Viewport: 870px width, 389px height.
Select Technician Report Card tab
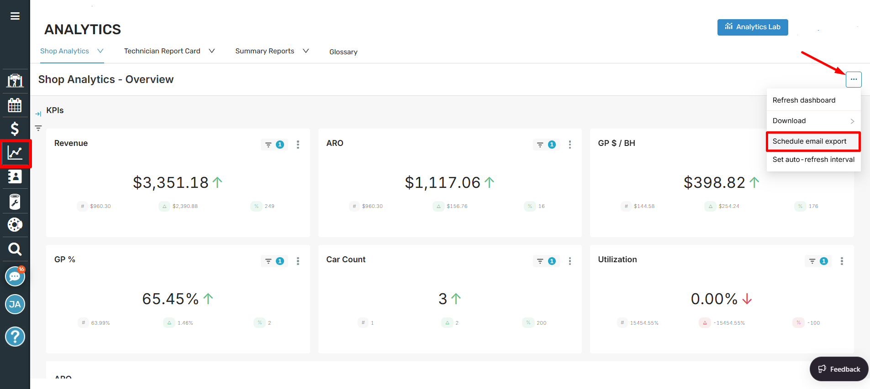(162, 51)
